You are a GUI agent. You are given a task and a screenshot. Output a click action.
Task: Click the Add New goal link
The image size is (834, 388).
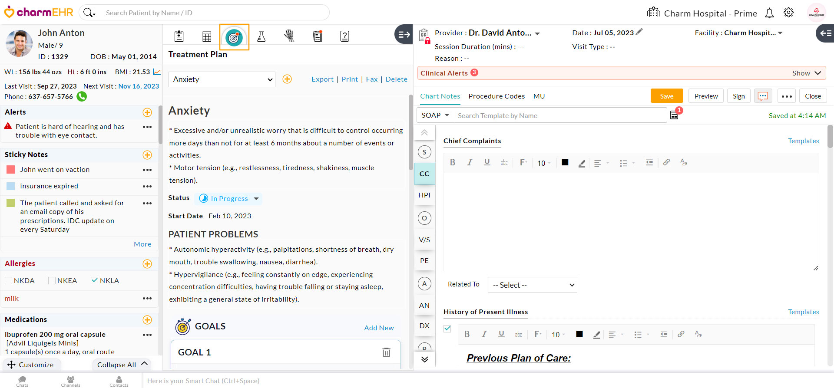click(x=379, y=328)
